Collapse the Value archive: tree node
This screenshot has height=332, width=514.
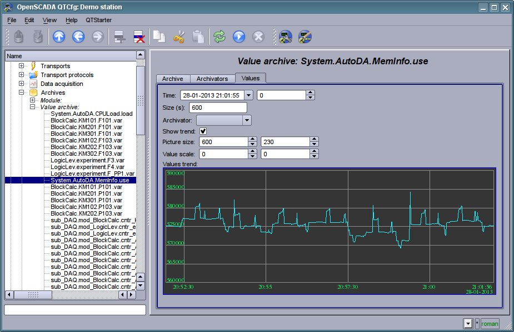point(32,106)
